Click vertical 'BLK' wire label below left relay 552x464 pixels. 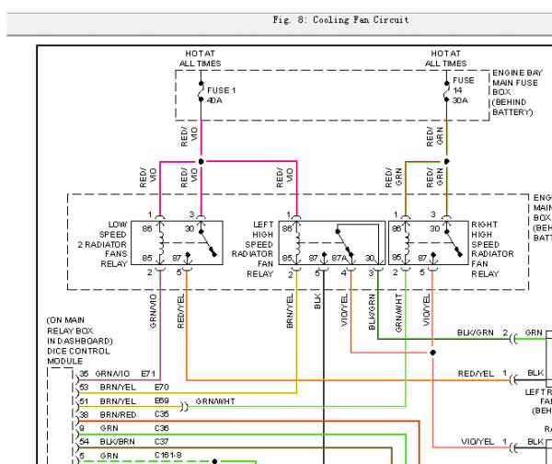(x=317, y=301)
